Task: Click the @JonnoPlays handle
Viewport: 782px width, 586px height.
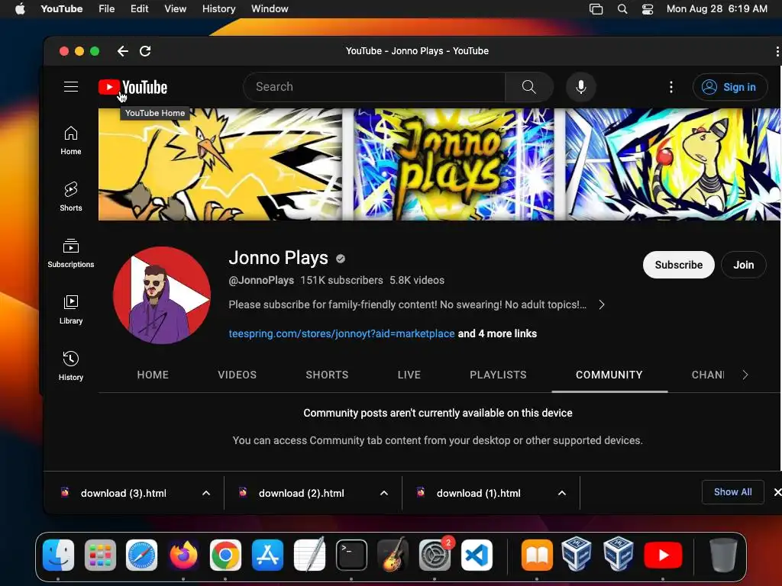Action: point(261,280)
